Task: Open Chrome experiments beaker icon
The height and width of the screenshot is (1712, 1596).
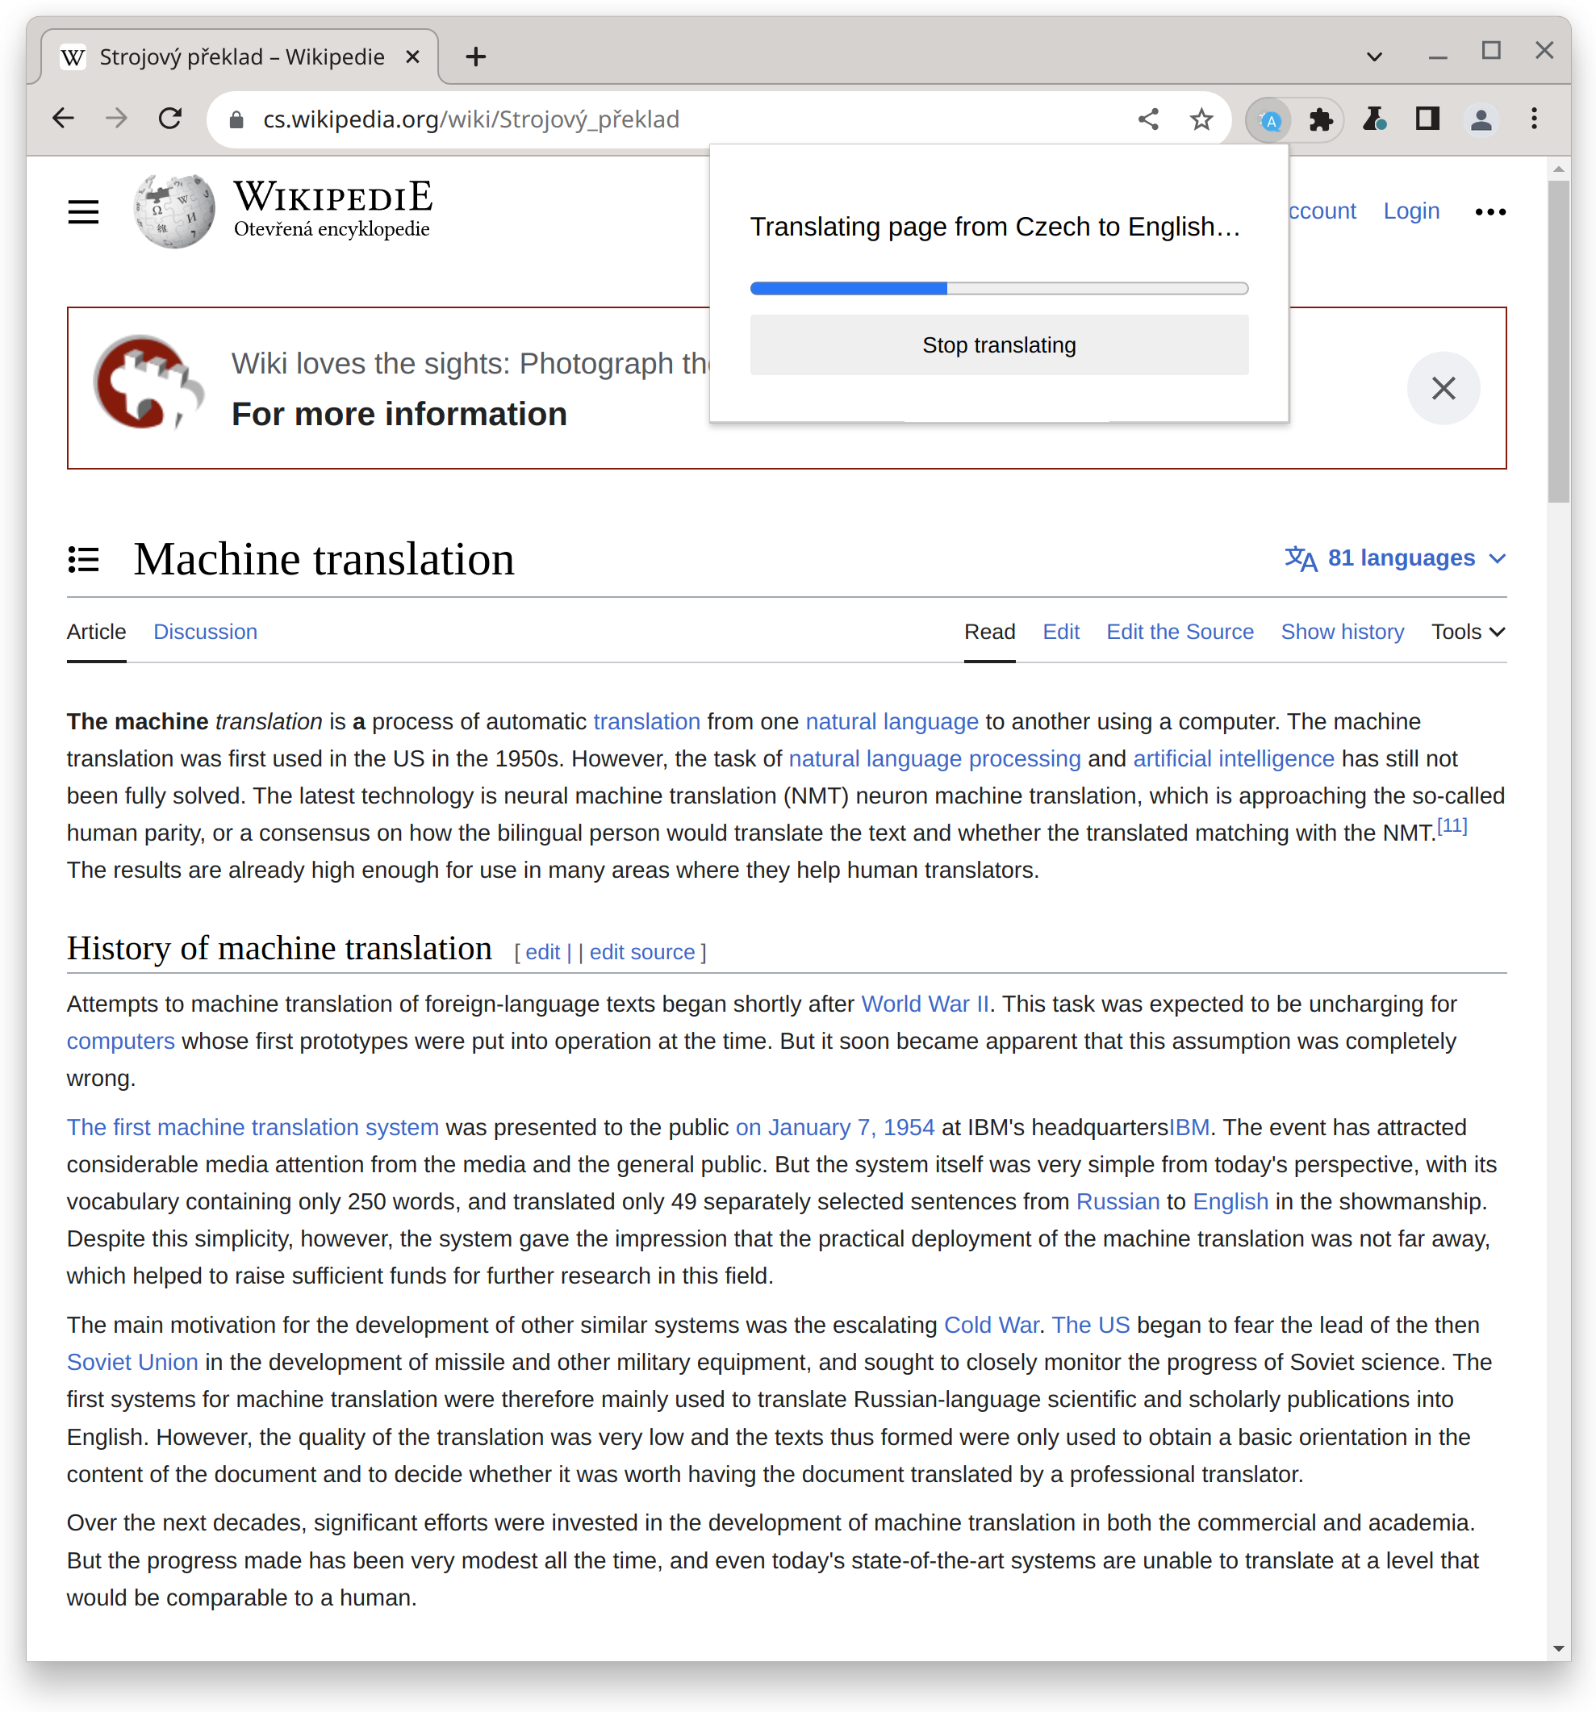Action: 1375,119
